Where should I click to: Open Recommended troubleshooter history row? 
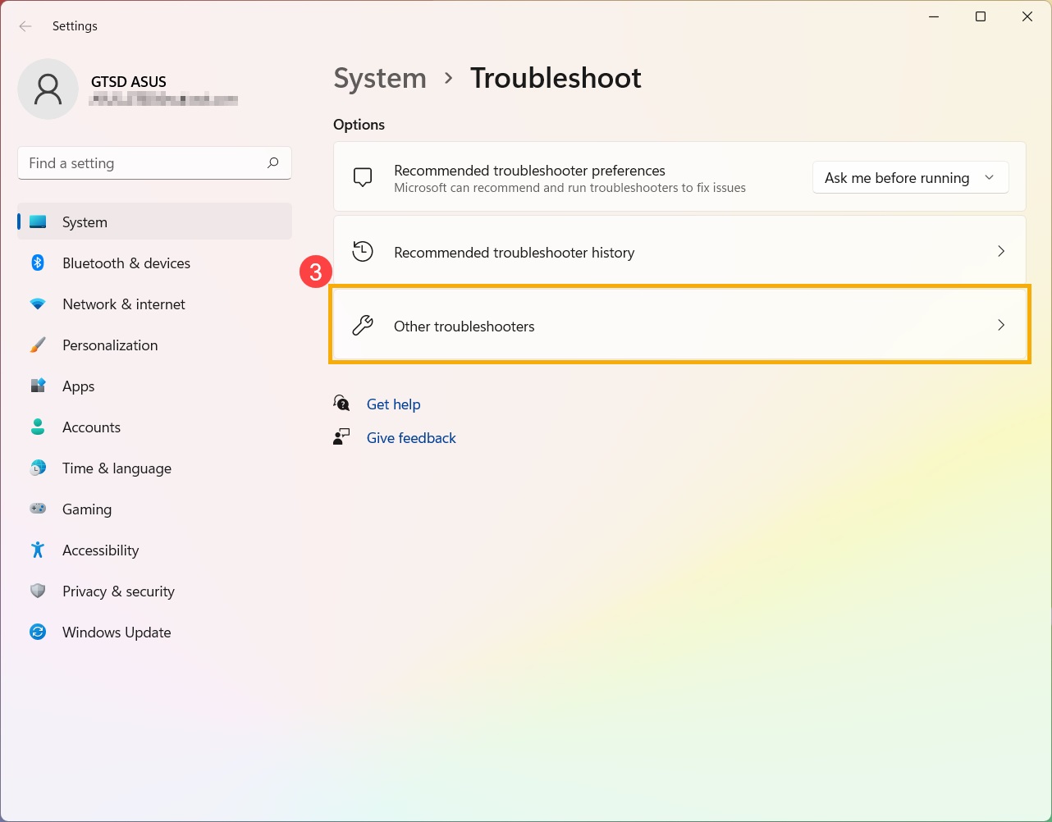pos(679,251)
